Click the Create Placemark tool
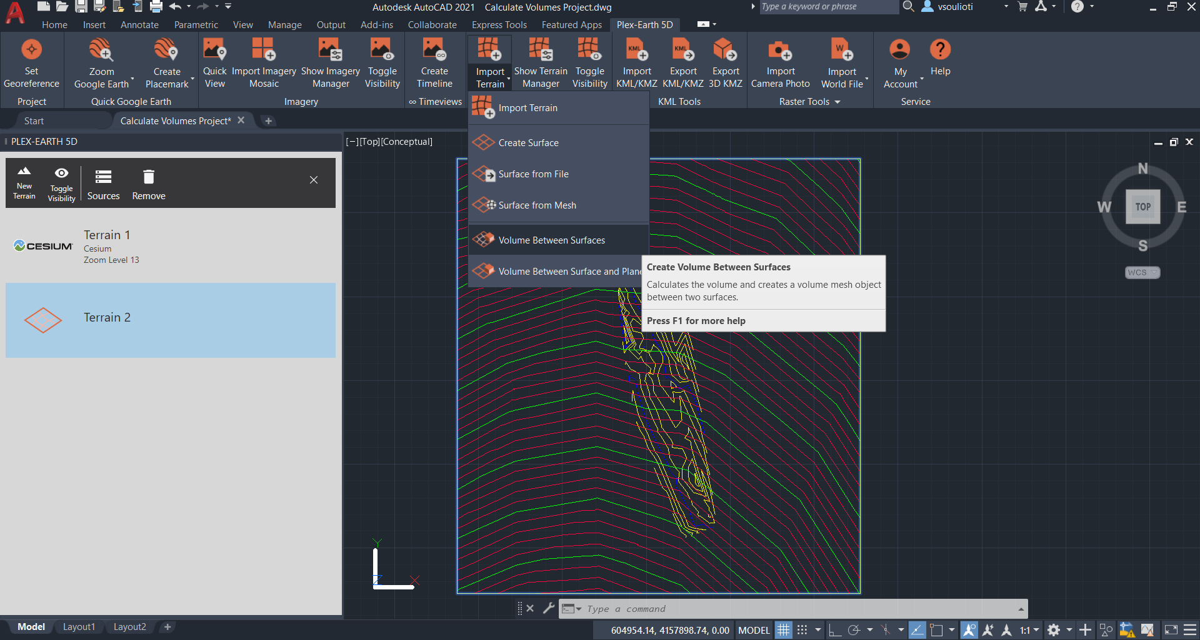Image resolution: width=1200 pixels, height=640 pixels. click(167, 64)
